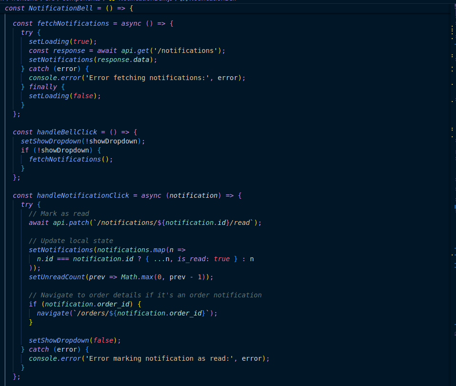Click the navigate orders template string call

pos(127,313)
